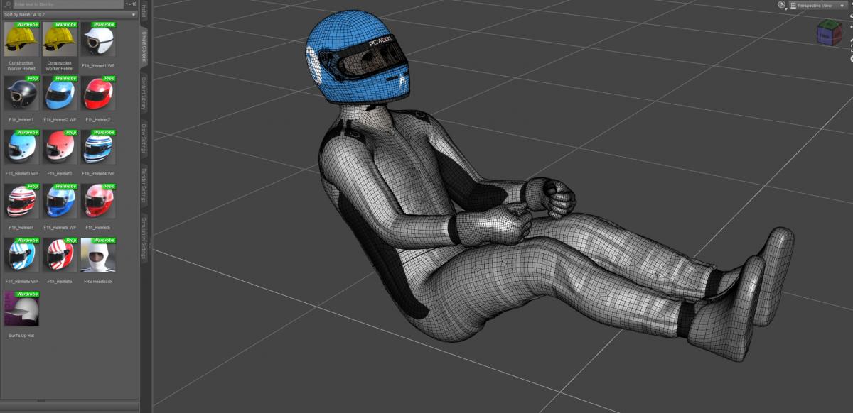Image resolution: width=853 pixels, height=413 pixels.
Task: Open the draw style sphere icon menu
Action: (x=782, y=5)
